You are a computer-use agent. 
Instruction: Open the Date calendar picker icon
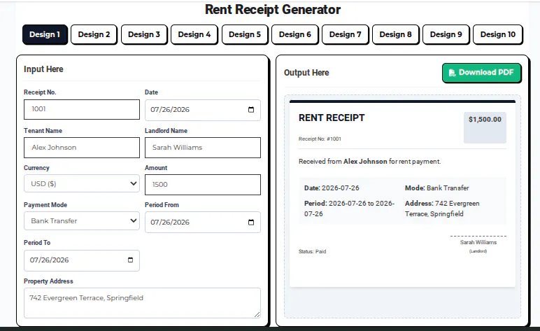251,110
